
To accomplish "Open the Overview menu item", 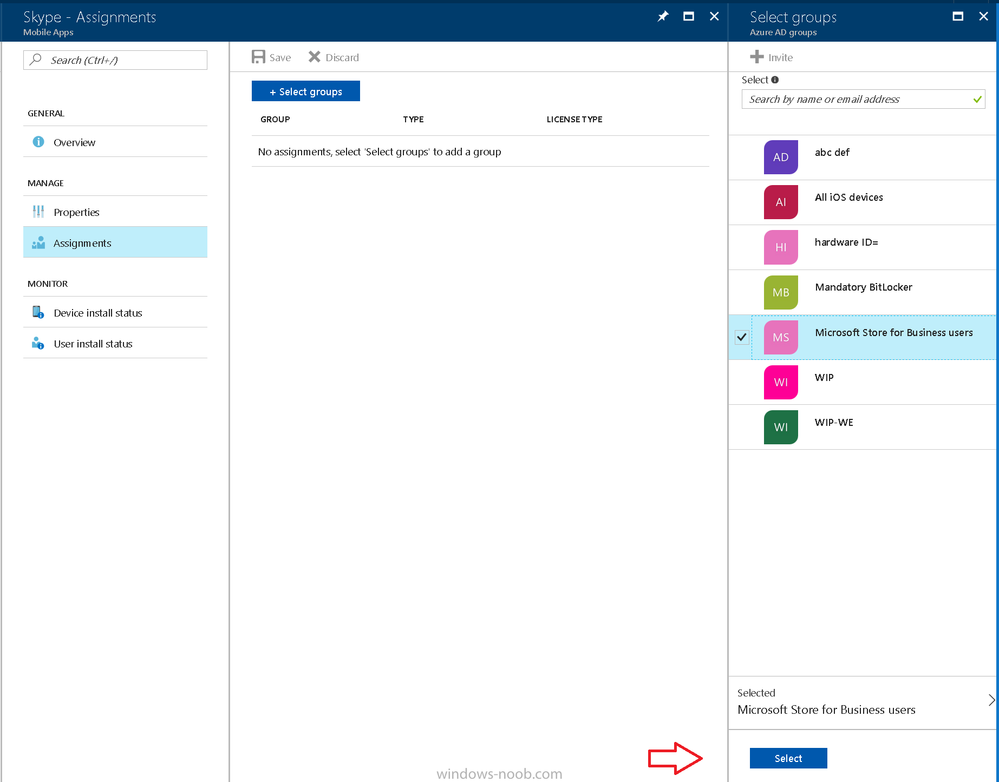I will pos(115,142).
